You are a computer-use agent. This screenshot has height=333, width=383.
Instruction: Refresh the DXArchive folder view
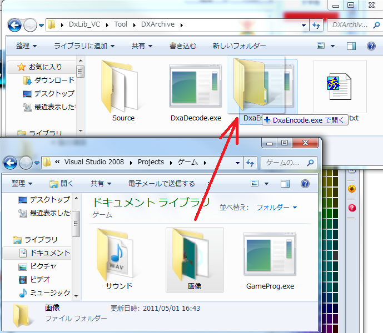[x=316, y=25]
